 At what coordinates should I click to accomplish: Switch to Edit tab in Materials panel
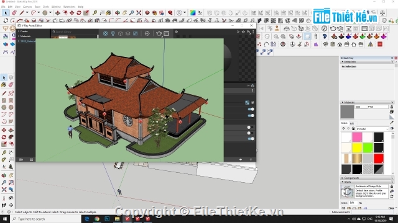click(x=352, y=123)
